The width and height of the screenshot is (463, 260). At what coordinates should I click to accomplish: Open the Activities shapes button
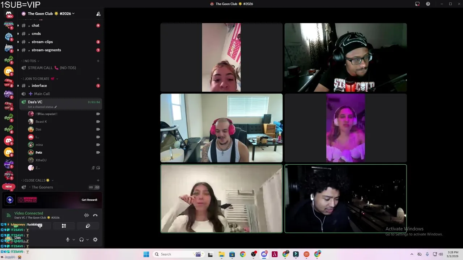coord(64,226)
